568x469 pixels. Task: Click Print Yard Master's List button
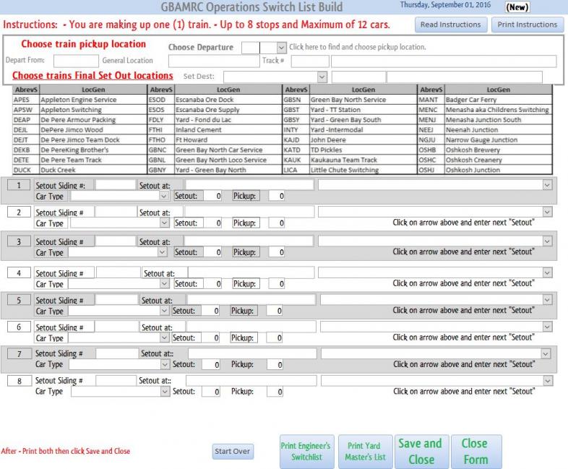(x=365, y=451)
